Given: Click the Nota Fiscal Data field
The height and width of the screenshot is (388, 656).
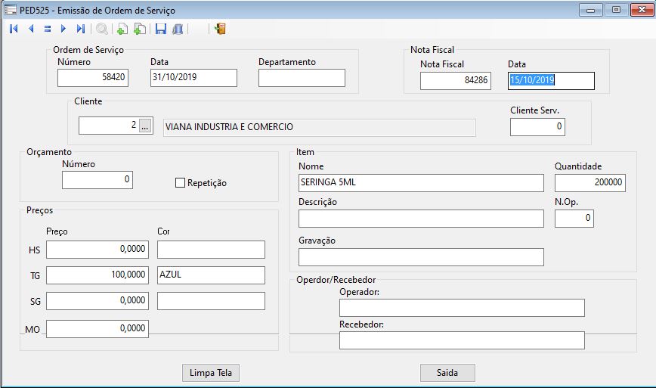Looking at the screenshot, I should click(551, 80).
